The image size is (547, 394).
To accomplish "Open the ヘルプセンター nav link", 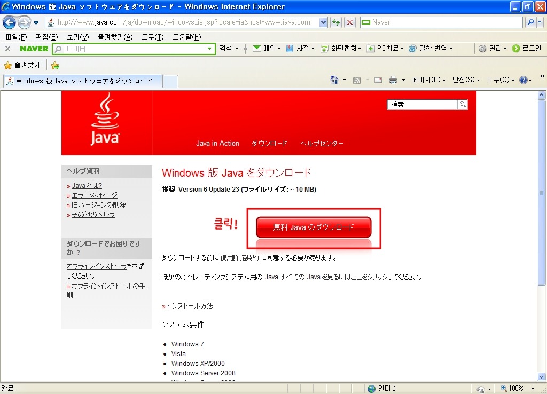I will coord(322,143).
